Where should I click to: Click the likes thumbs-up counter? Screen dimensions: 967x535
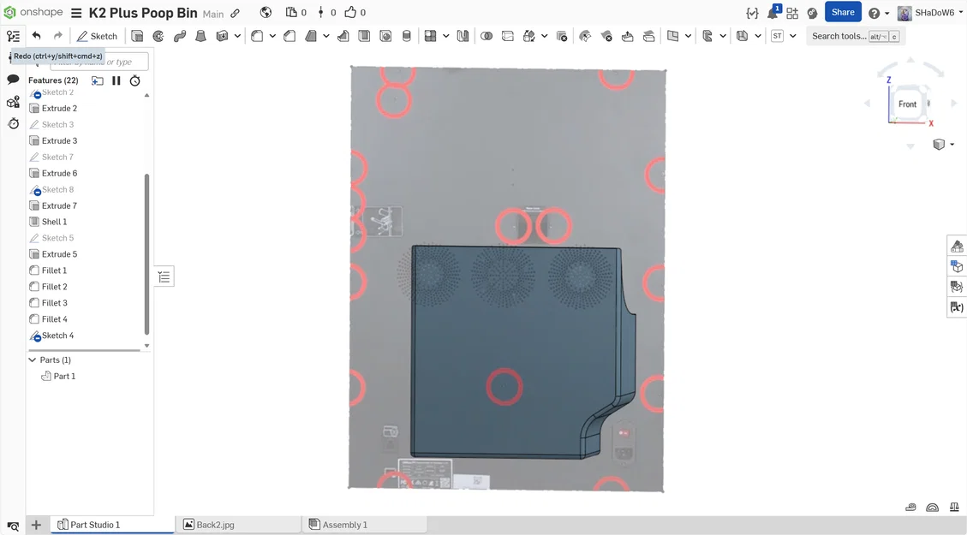(x=355, y=12)
